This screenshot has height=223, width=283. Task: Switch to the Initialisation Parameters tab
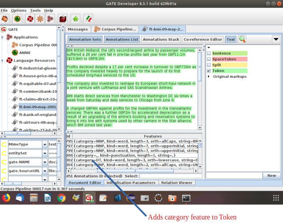[x=131, y=183]
